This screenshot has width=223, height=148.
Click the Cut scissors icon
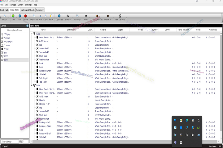point(41,18)
